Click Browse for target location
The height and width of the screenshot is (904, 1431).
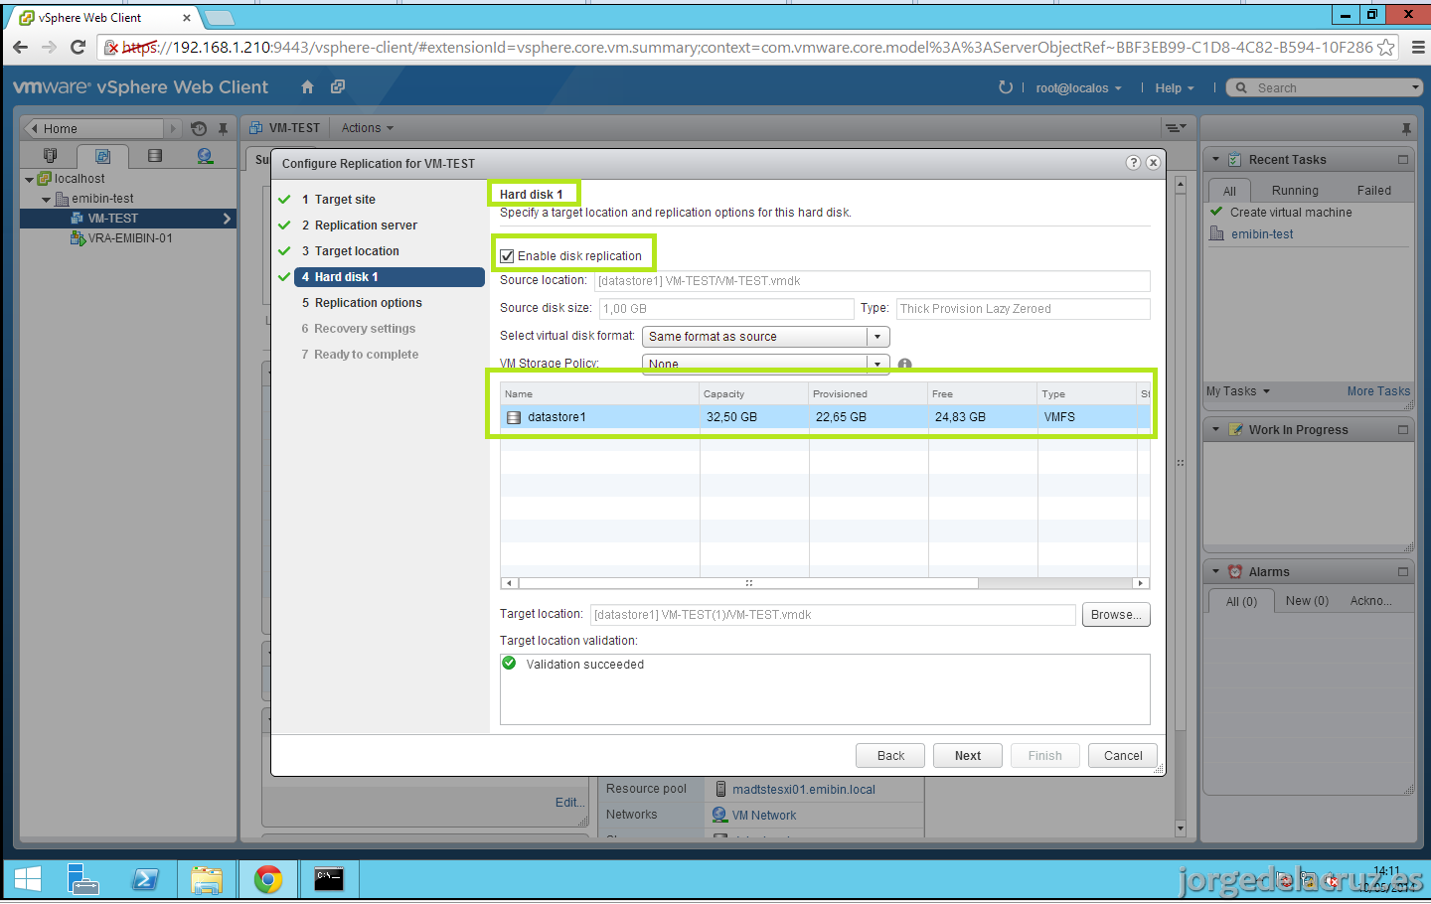point(1116,615)
